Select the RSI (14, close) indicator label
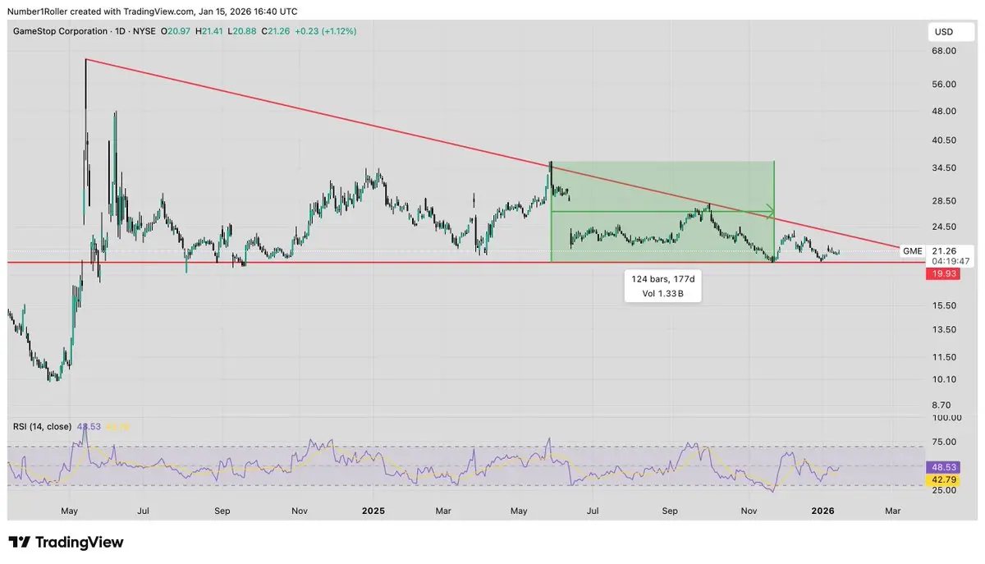This screenshot has height=564, width=985. tap(42, 426)
